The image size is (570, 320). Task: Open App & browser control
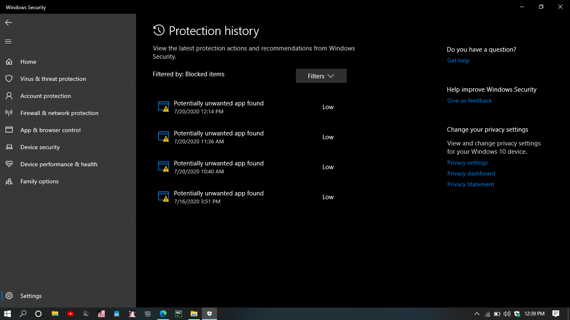(68, 130)
